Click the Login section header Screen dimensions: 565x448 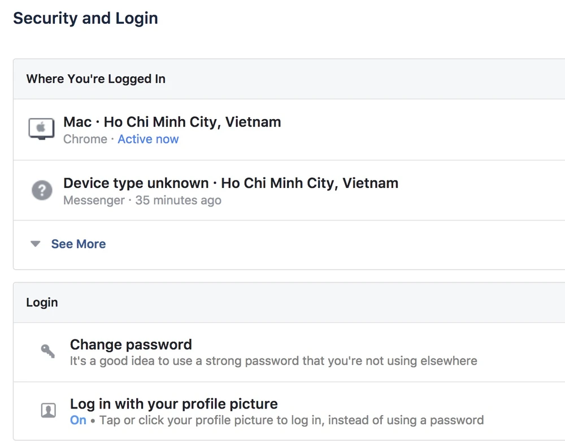pos(42,302)
